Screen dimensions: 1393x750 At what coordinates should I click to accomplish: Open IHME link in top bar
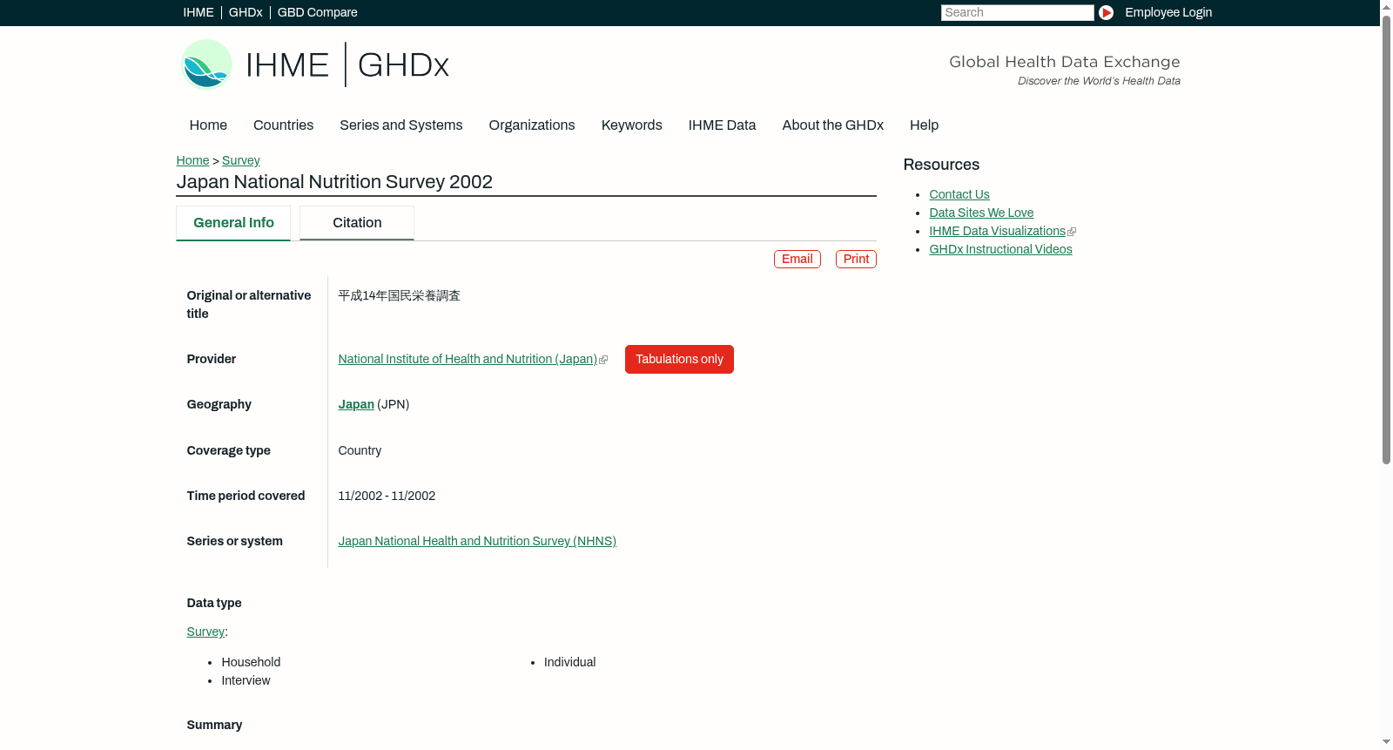click(x=199, y=12)
